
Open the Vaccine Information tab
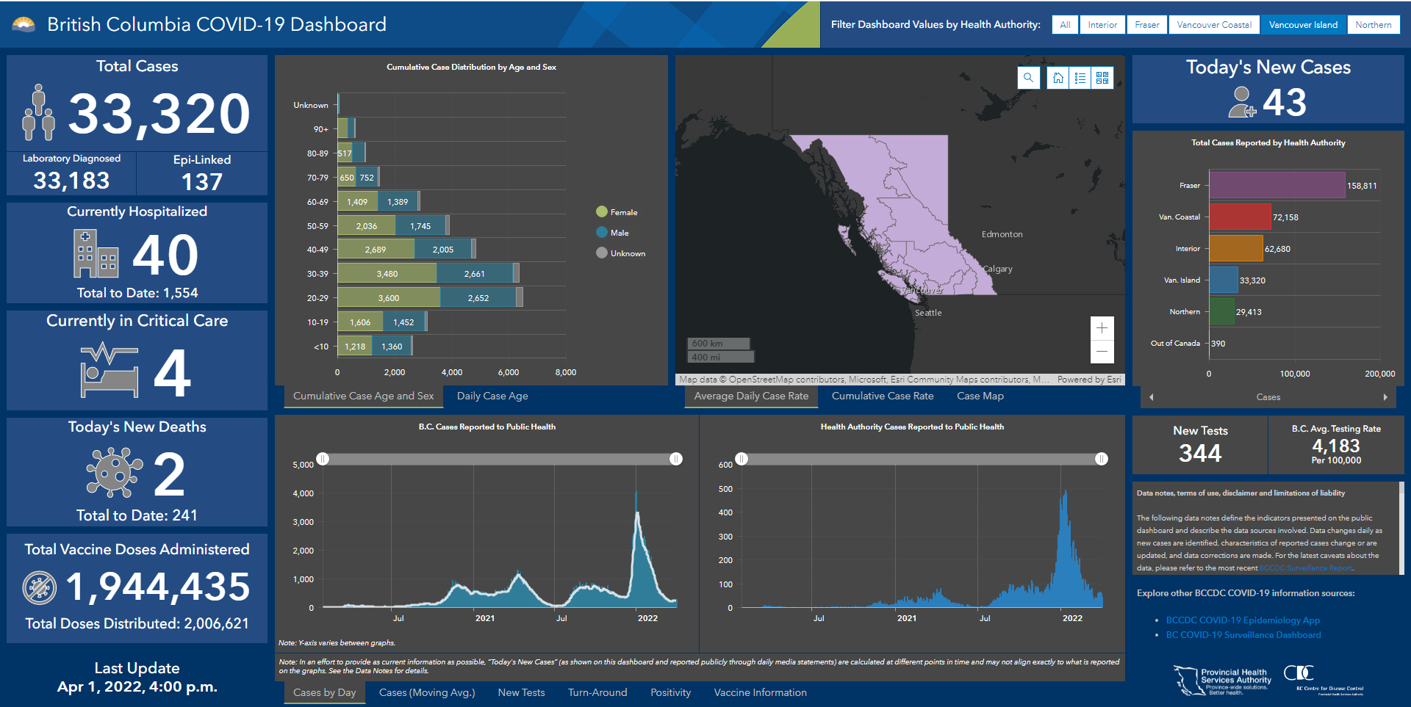760,692
